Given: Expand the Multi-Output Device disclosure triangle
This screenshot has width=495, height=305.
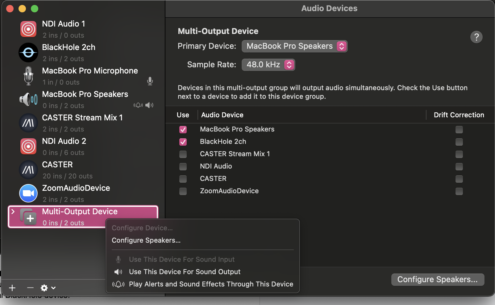Looking at the screenshot, I should point(13,212).
